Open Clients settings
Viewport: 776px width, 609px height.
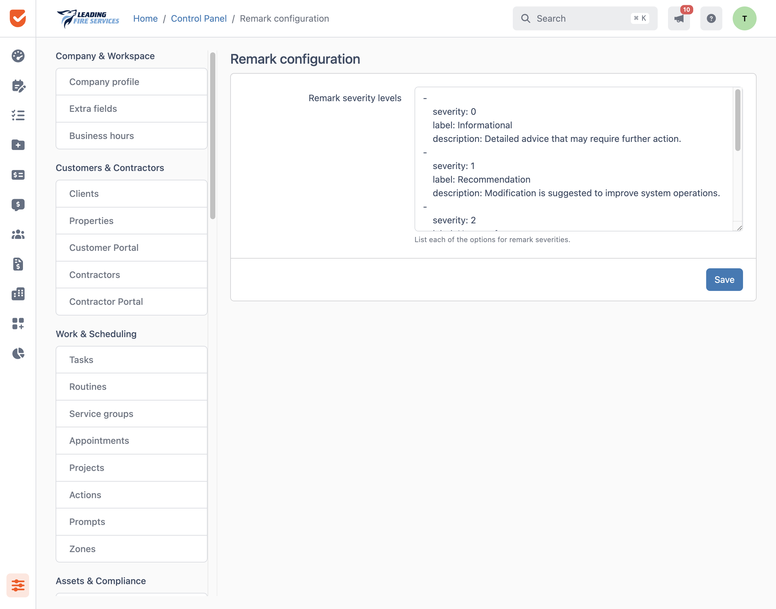131,194
